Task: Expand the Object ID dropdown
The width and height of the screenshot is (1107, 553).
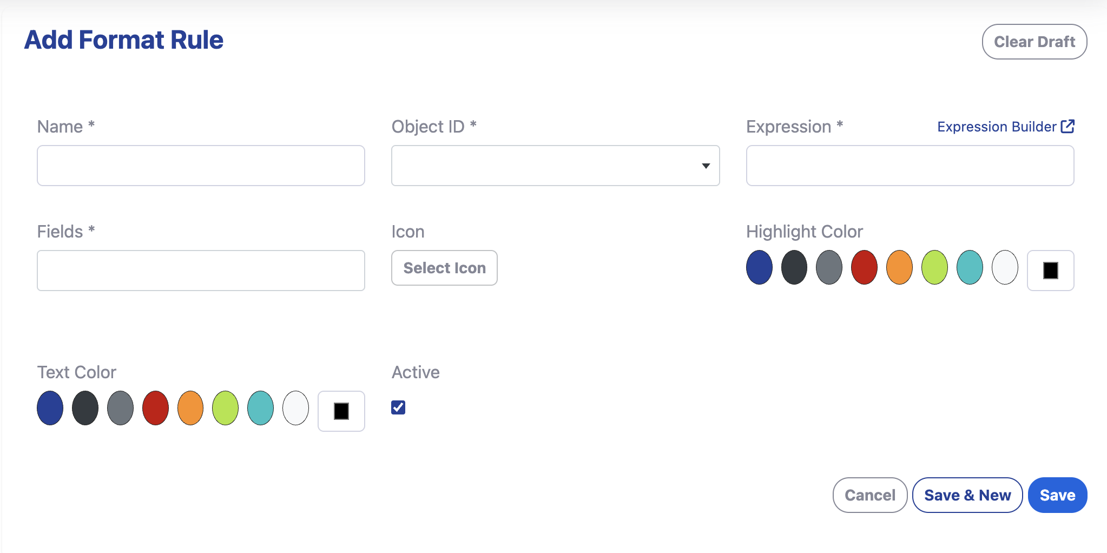Action: [x=555, y=166]
